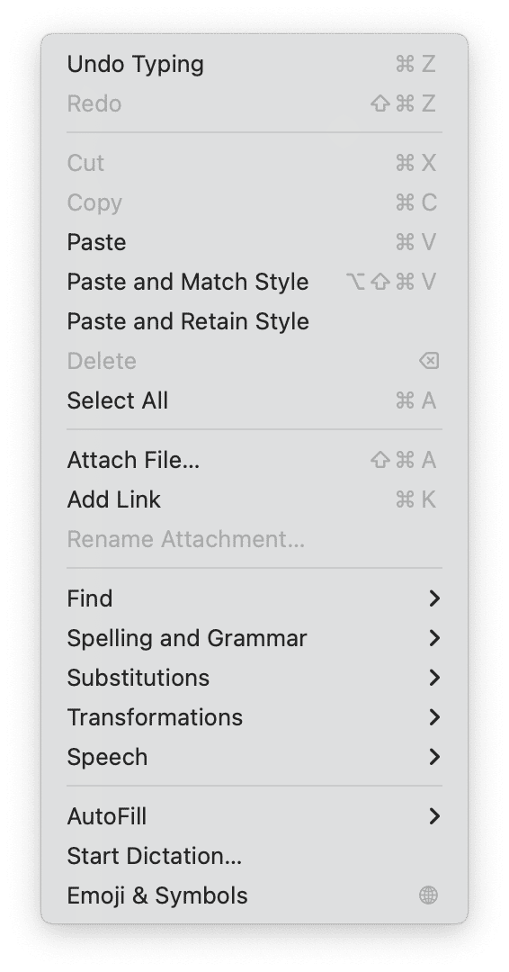Expand the Substitutions submenu arrow
This screenshot has height=972, width=509.
(434, 678)
